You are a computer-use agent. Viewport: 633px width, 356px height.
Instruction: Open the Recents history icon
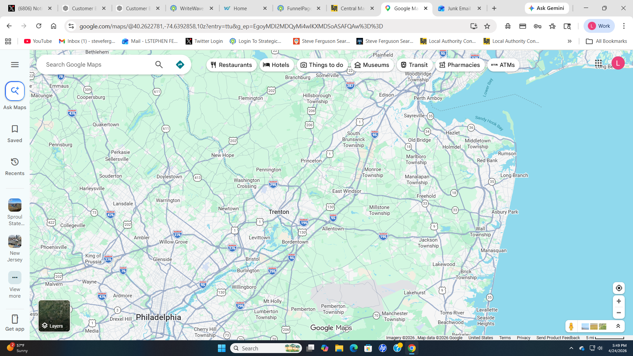15,162
